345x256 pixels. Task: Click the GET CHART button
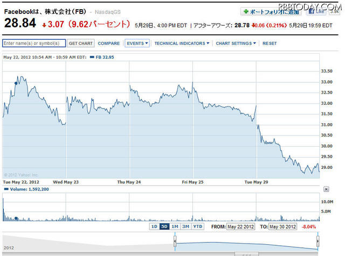81,43
